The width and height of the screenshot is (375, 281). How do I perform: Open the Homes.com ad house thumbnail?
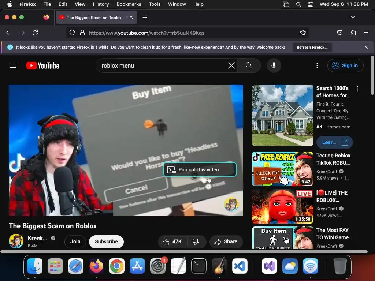click(x=282, y=115)
